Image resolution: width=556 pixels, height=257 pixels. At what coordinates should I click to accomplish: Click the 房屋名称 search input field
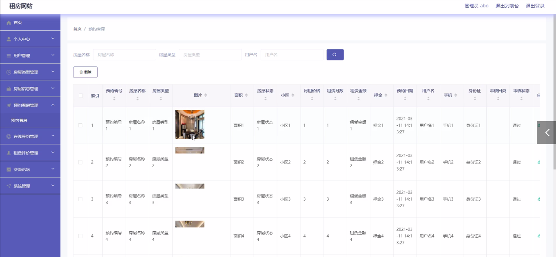[124, 55]
